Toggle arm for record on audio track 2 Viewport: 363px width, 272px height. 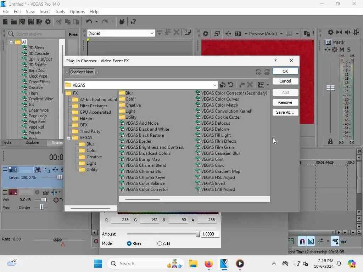point(37,192)
